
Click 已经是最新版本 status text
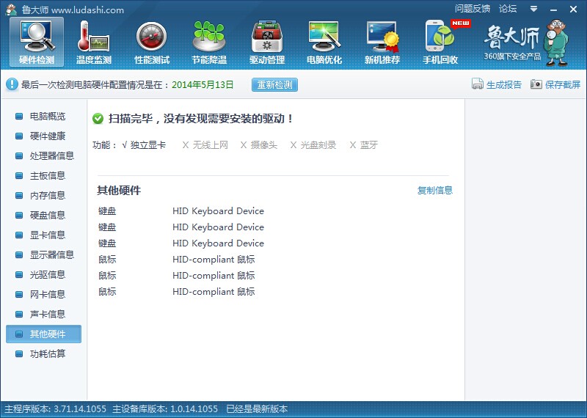[x=257, y=408]
